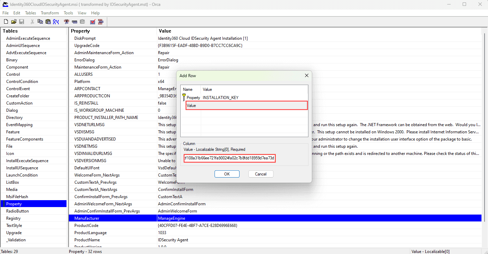Click the installation key value input field
This screenshot has width=488, height=254.
pos(230,158)
